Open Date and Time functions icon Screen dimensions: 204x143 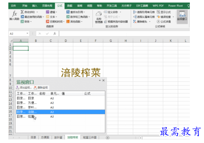pos(48,21)
